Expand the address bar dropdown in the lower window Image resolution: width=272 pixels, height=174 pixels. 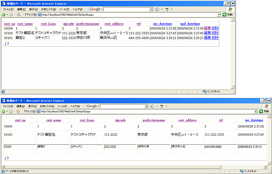[x=256, y=111]
